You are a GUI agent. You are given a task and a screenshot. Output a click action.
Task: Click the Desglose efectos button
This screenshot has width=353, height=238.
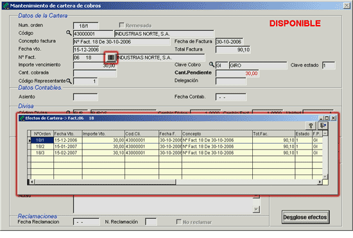coord(306,217)
